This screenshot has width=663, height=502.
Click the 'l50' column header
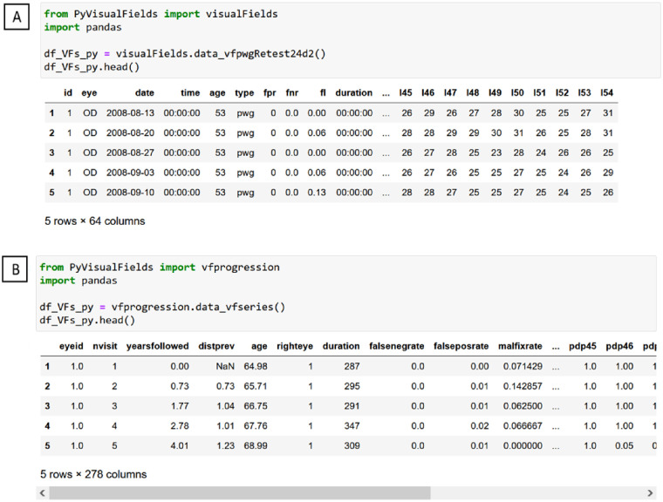click(x=517, y=93)
